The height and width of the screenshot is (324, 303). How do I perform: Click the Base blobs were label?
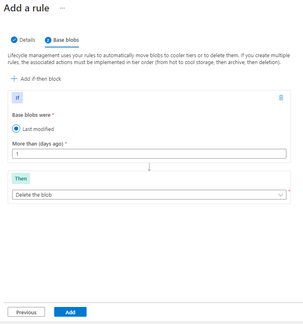pyautogui.click(x=31, y=115)
